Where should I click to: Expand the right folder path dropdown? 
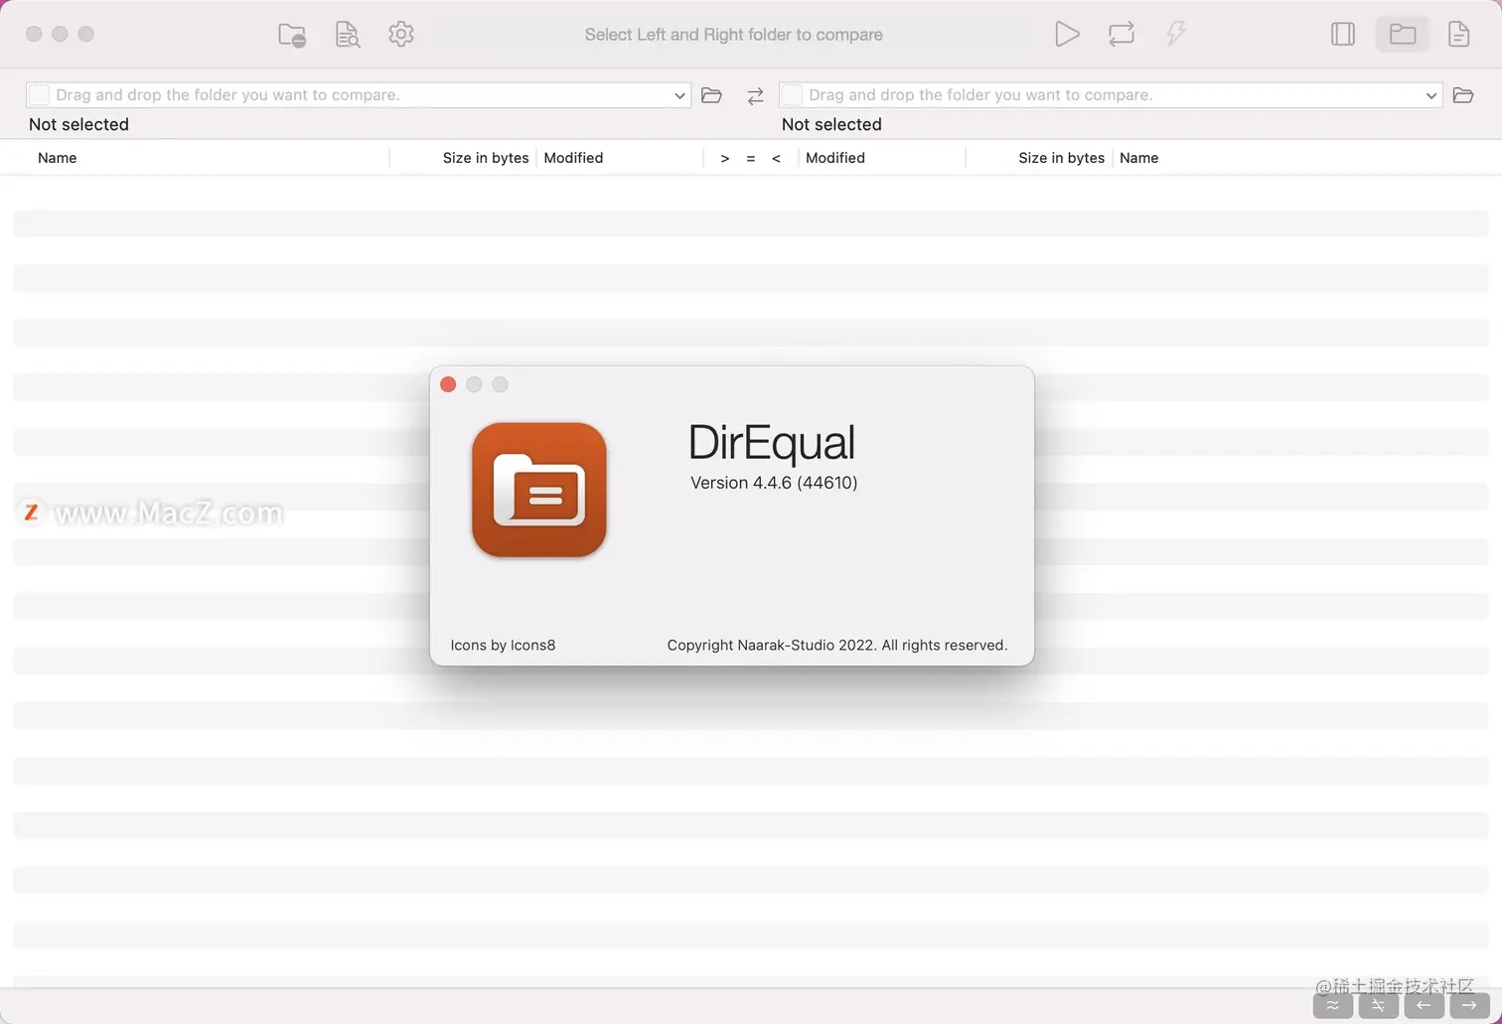point(1431,95)
